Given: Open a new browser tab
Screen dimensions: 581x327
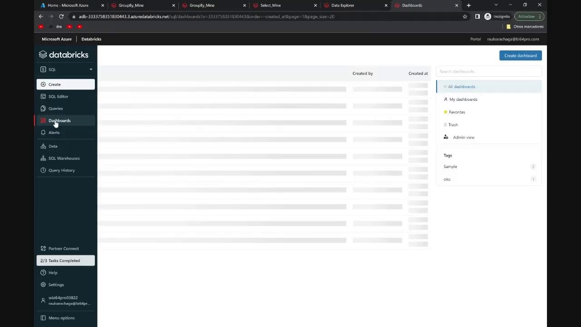Looking at the screenshot, I should coord(469,5).
